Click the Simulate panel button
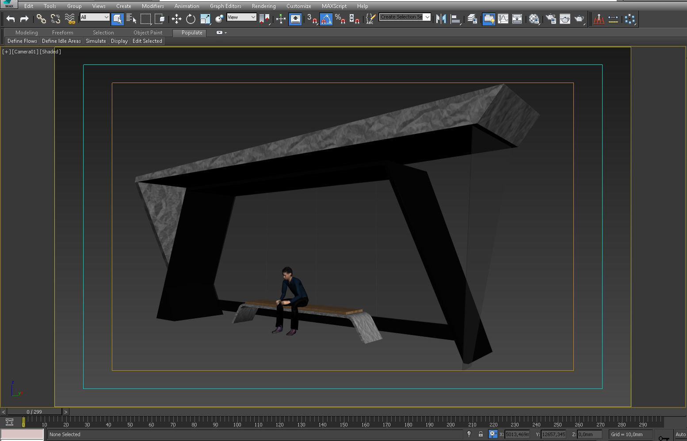This screenshot has height=441, width=687. (96, 41)
